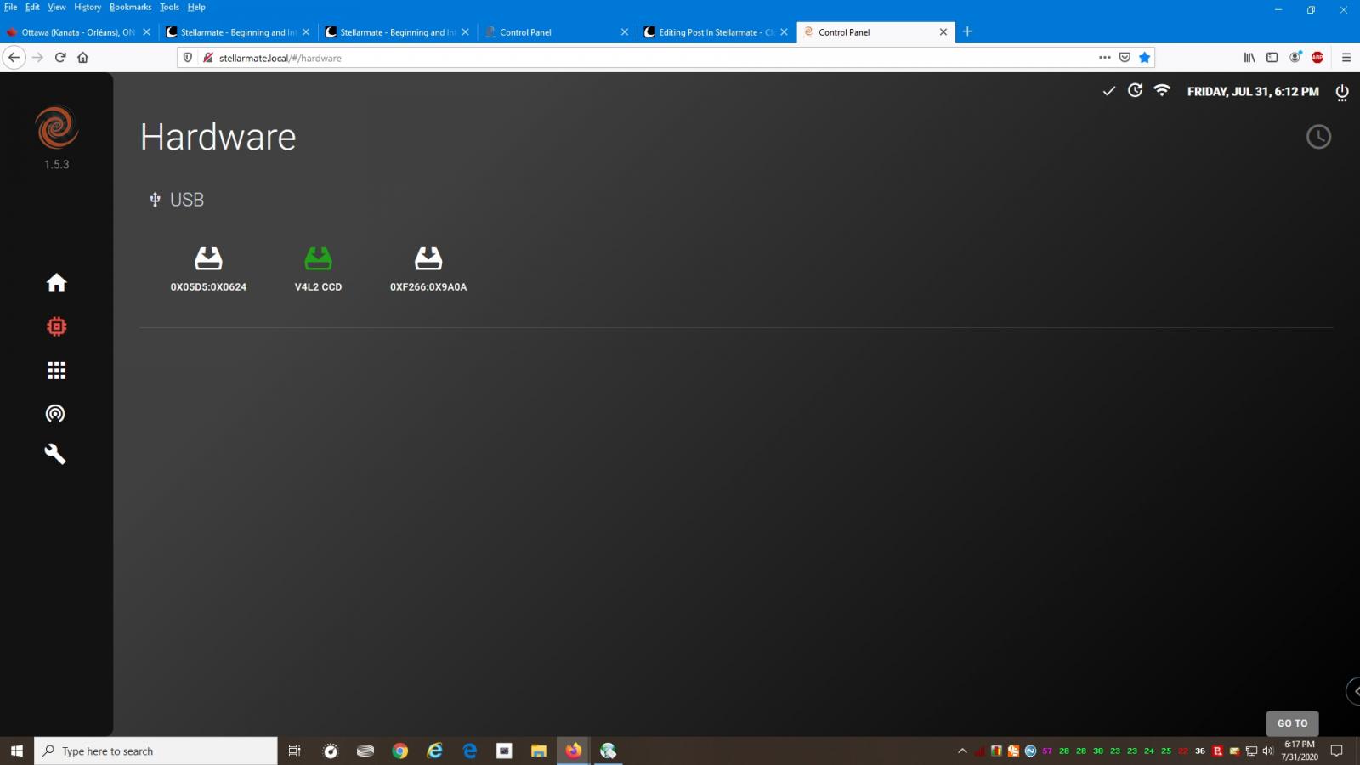Click the GO TO button
Image resolution: width=1360 pixels, height=765 pixels.
click(x=1292, y=723)
